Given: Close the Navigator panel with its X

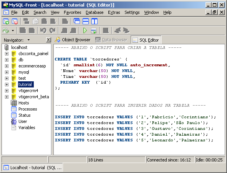Looking at the screenshot, I should coord(48,40).
